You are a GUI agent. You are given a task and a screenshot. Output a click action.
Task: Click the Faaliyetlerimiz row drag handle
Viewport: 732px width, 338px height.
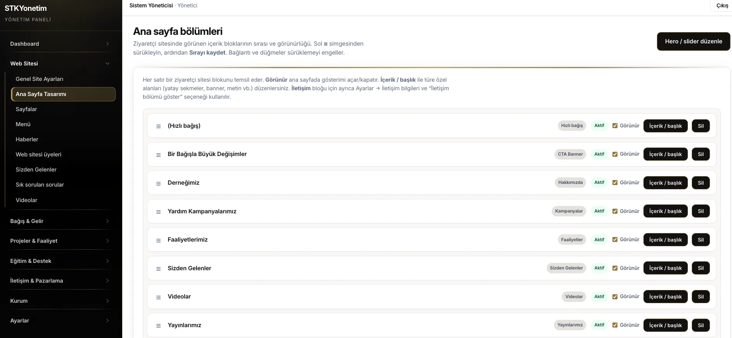(x=158, y=240)
